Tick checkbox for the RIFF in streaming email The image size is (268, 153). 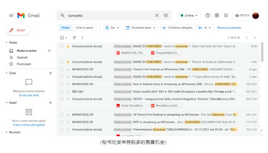(x=62, y=122)
